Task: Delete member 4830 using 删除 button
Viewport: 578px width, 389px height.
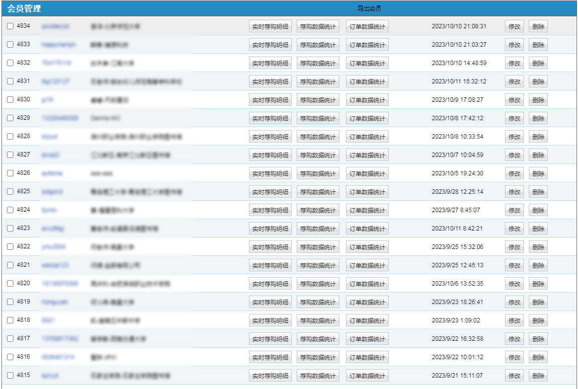Action: (538, 100)
